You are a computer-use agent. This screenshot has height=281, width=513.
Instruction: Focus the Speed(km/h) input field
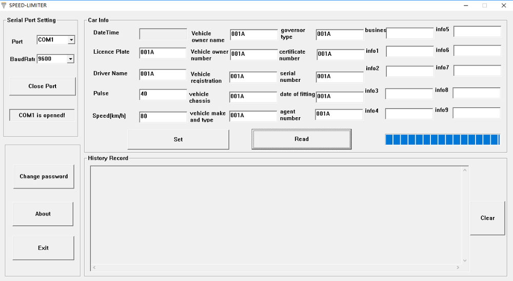(x=163, y=117)
